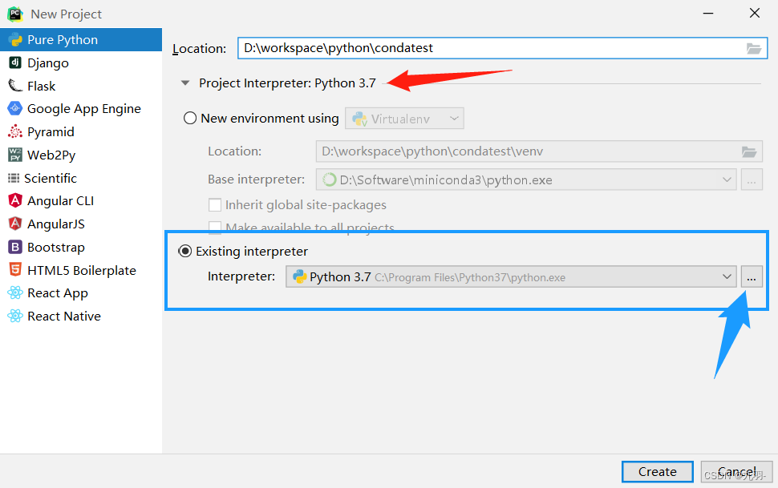Click the ellipsis button beside Base interpreter

click(752, 179)
